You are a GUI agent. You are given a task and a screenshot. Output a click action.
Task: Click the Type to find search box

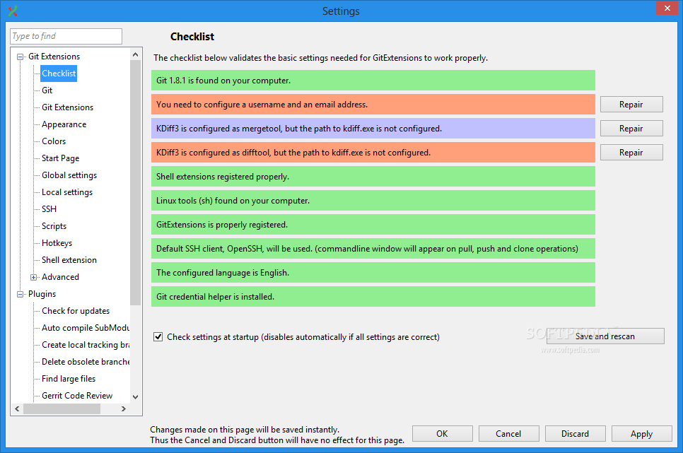point(65,36)
